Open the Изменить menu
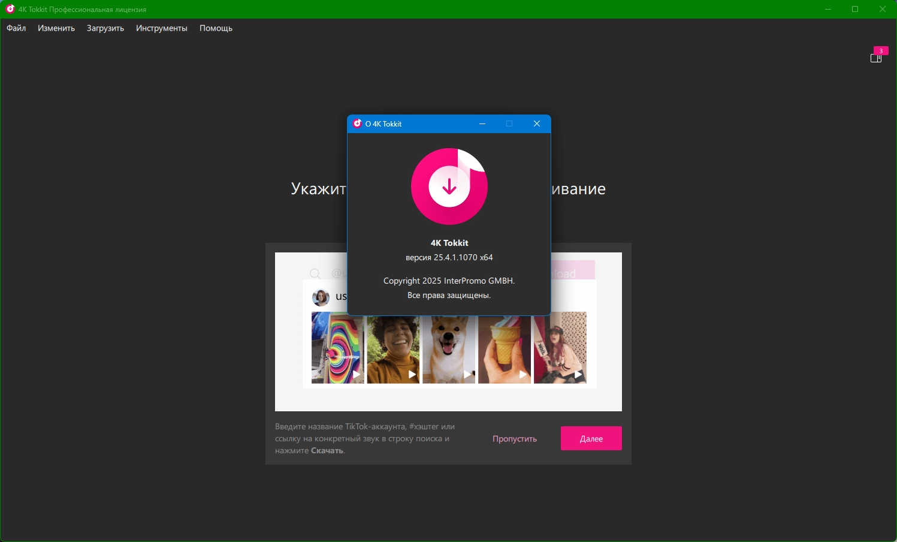This screenshot has height=542, width=897. pyautogui.click(x=56, y=28)
